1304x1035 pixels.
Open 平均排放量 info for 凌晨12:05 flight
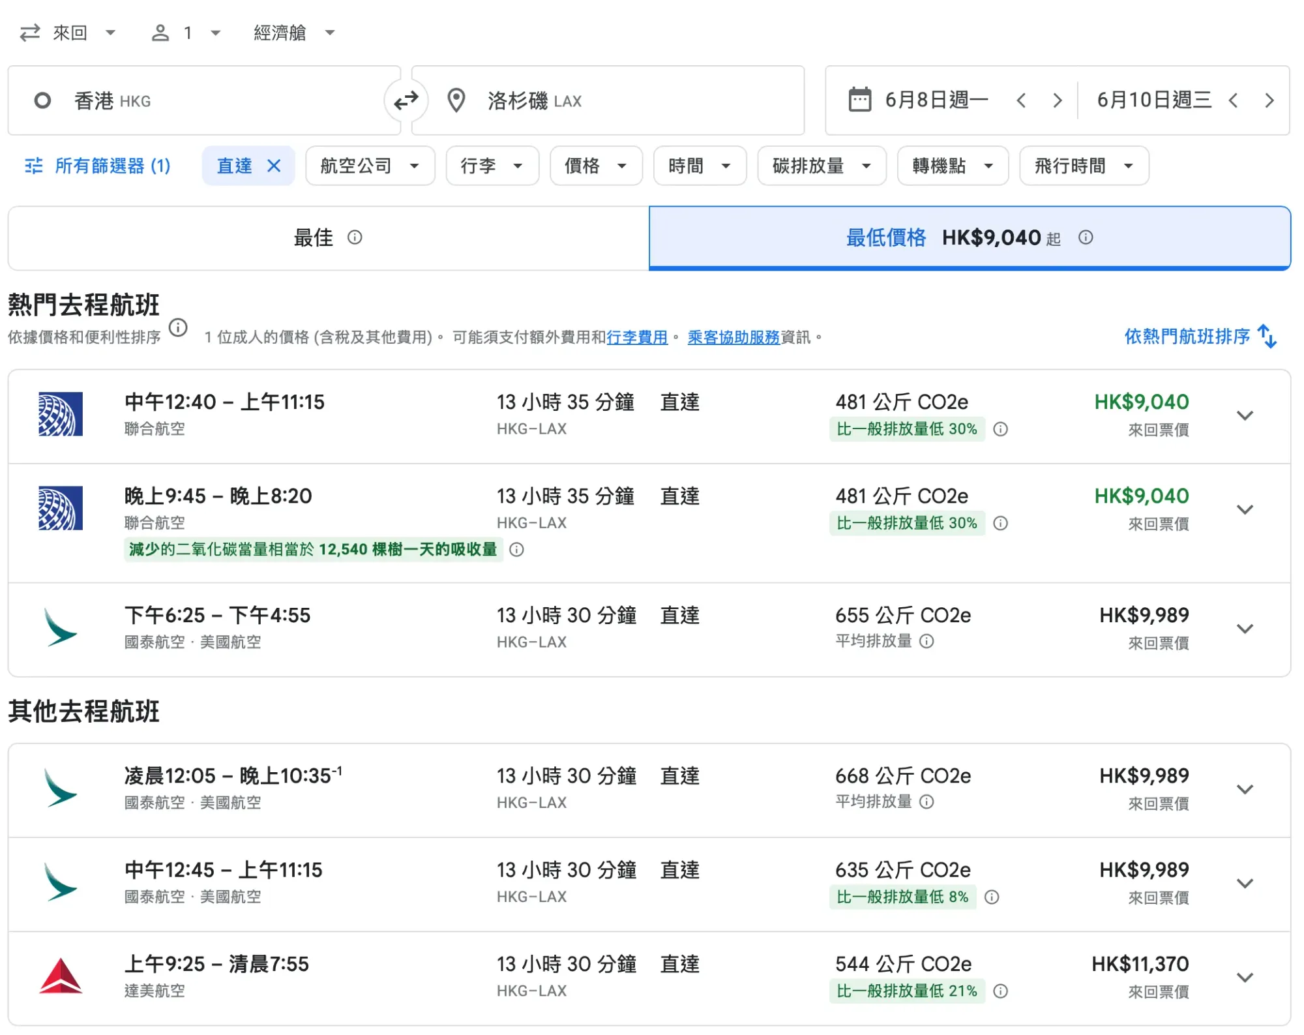pos(926,802)
